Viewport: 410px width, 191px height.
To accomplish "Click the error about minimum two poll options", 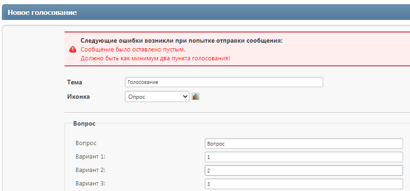I will [x=155, y=58].
